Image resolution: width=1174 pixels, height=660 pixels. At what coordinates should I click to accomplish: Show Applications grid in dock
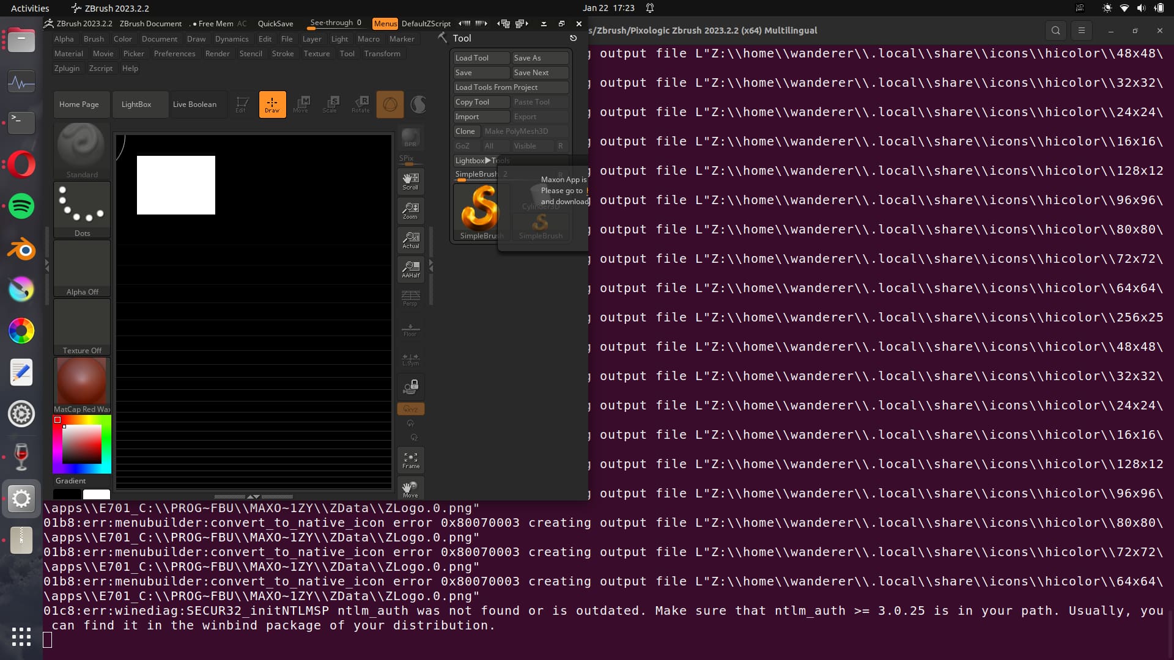click(21, 637)
